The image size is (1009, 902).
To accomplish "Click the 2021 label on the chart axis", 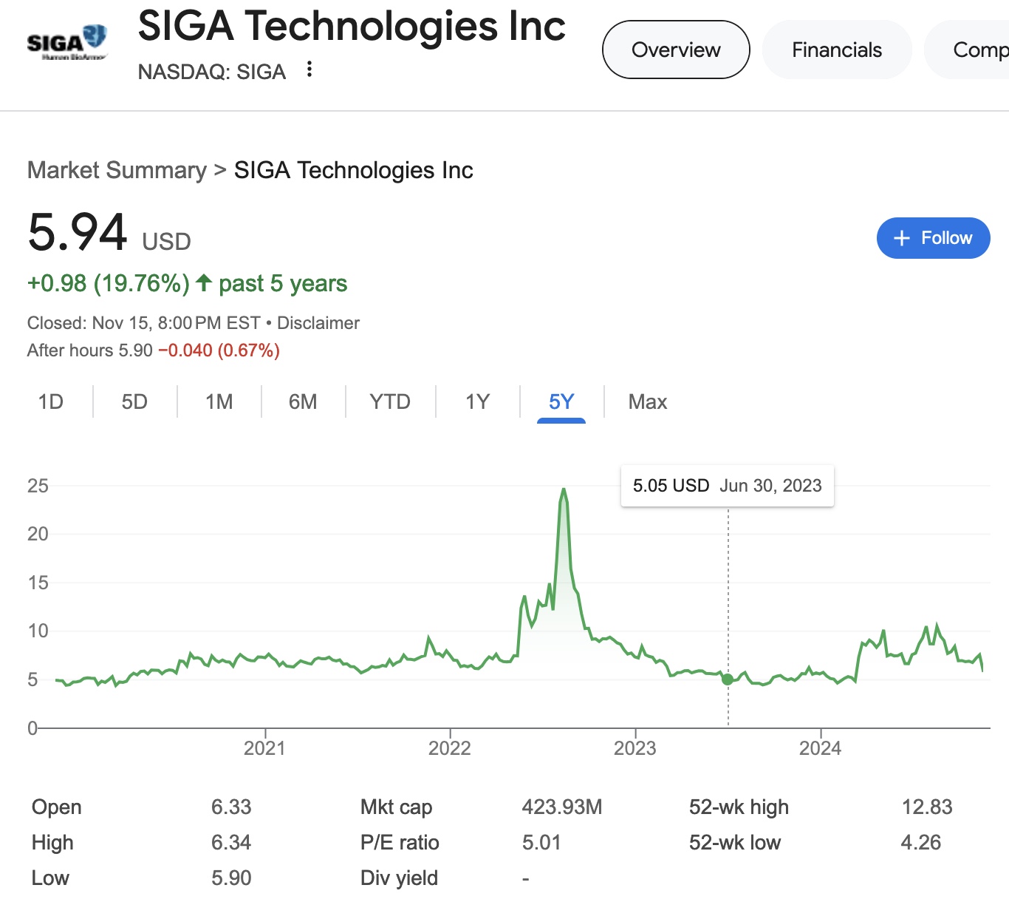I will coord(264,748).
